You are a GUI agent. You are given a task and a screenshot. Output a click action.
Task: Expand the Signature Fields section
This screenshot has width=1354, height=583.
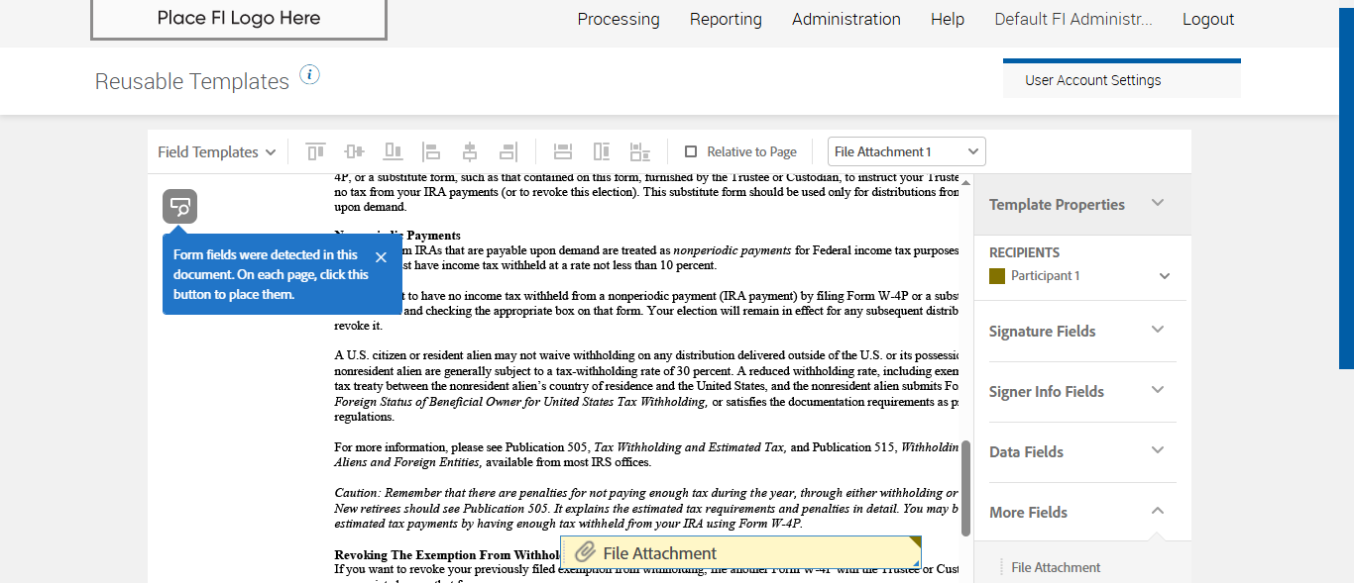pyautogui.click(x=1157, y=330)
